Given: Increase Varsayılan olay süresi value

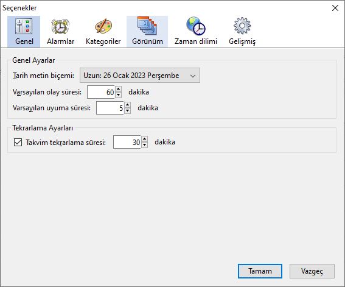Looking at the screenshot, I should coord(119,89).
